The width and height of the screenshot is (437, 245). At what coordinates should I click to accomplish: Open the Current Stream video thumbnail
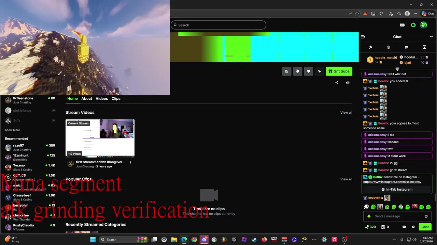100,138
